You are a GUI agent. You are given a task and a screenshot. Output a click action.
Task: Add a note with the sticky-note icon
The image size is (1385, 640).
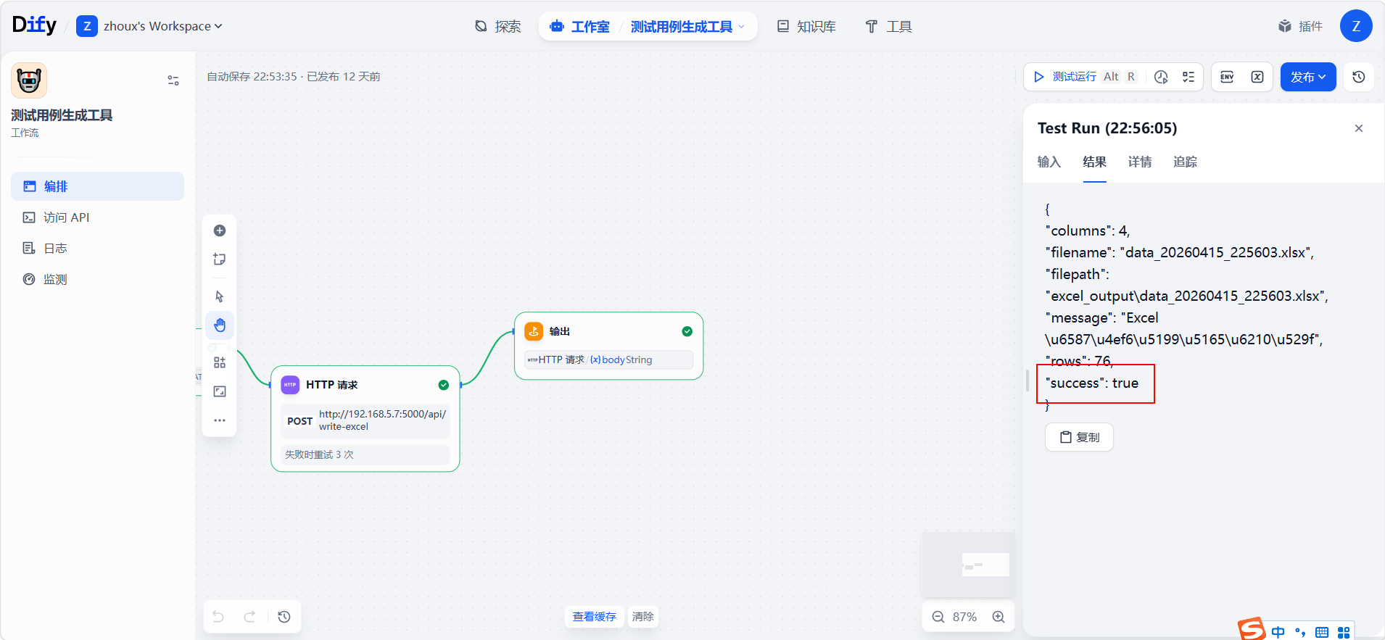pos(220,259)
